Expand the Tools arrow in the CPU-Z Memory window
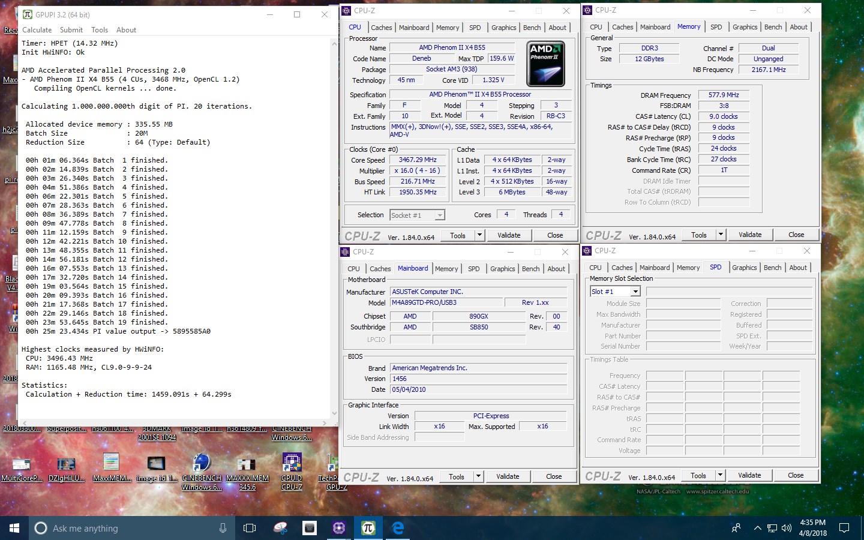This screenshot has height=540, width=864. coord(721,235)
